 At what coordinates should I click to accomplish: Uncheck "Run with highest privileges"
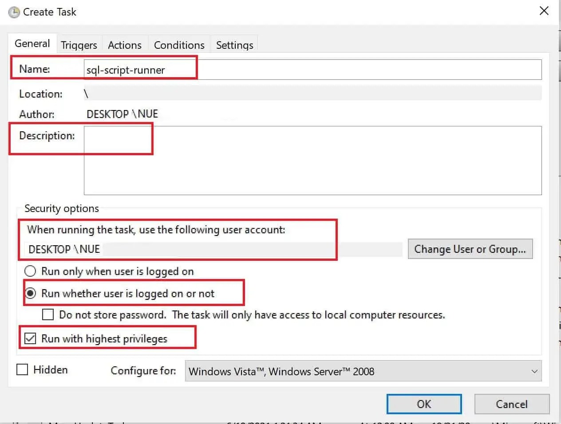30,338
